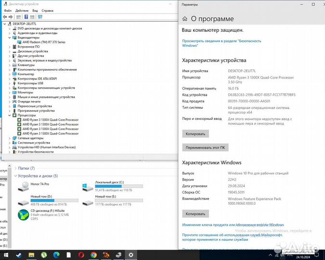Collapse the DESKTOP-2ELIT7L root node
This screenshot has height=260, width=325.
[4, 24]
